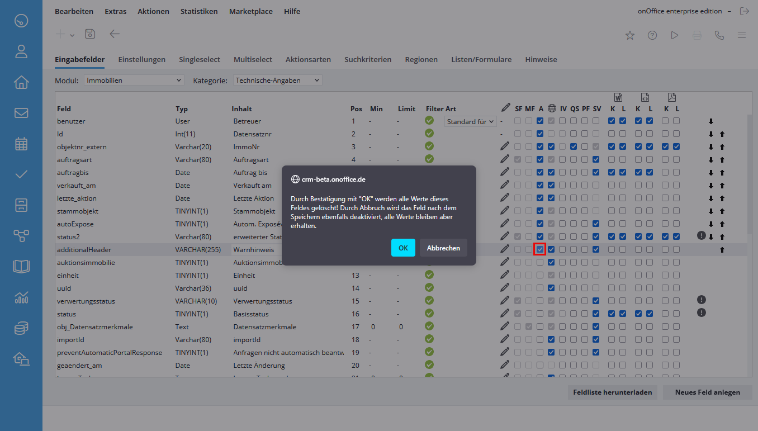Click the exclamation info icon in verwertungsstatus row
Image resolution: width=758 pixels, height=431 pixels.
[702, 300]
